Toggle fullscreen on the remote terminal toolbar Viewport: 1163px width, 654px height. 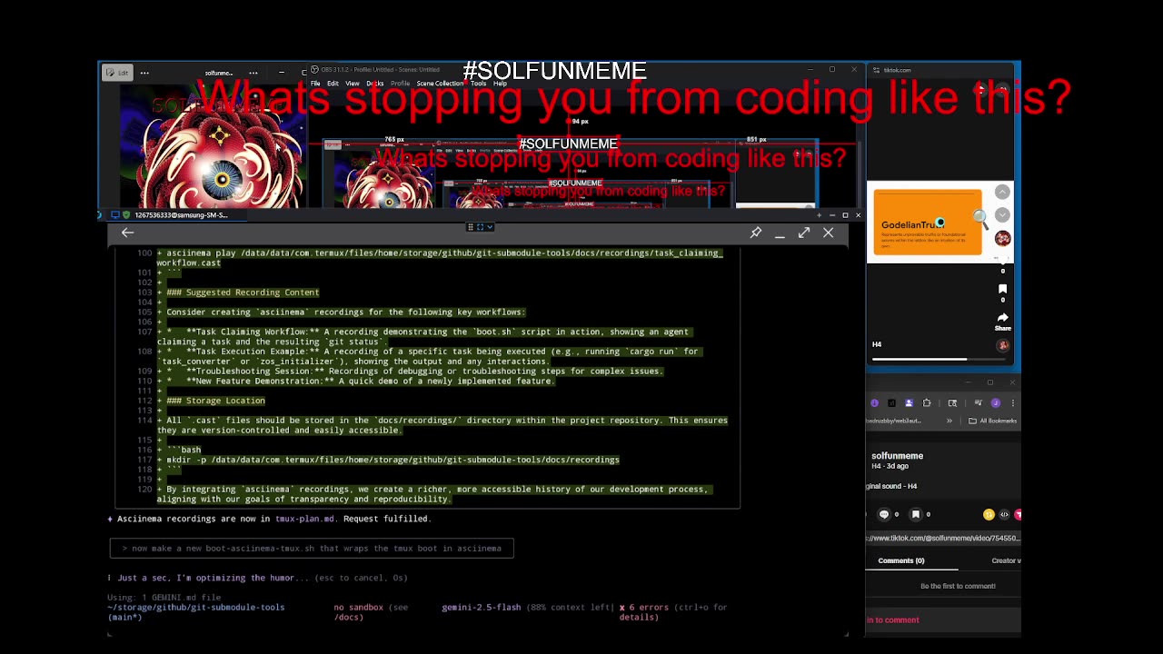pyautogui.click(x=804, y=233)
